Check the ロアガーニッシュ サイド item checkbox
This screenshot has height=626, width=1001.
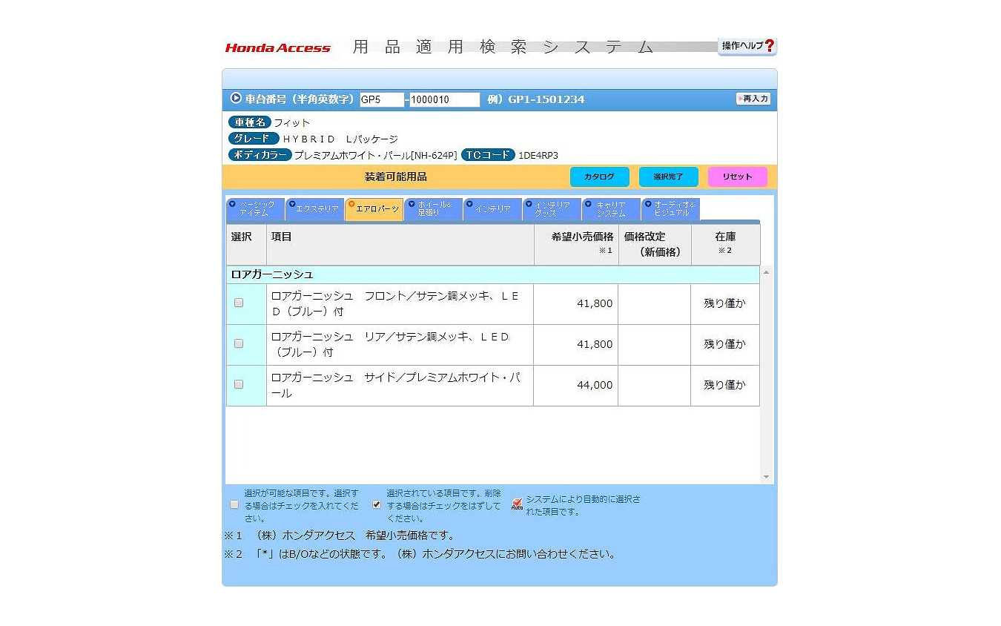coord(239,384)
